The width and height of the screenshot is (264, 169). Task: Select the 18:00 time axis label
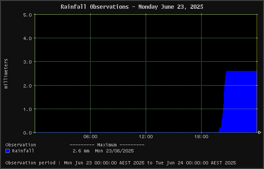click(202, 137)
